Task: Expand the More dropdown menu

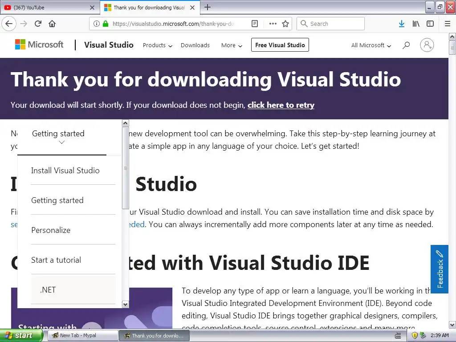Action: click(x=232, y=45)
